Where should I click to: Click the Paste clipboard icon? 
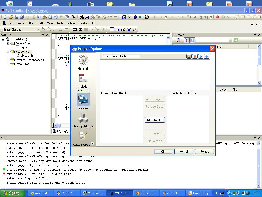(x=45, y=17)
